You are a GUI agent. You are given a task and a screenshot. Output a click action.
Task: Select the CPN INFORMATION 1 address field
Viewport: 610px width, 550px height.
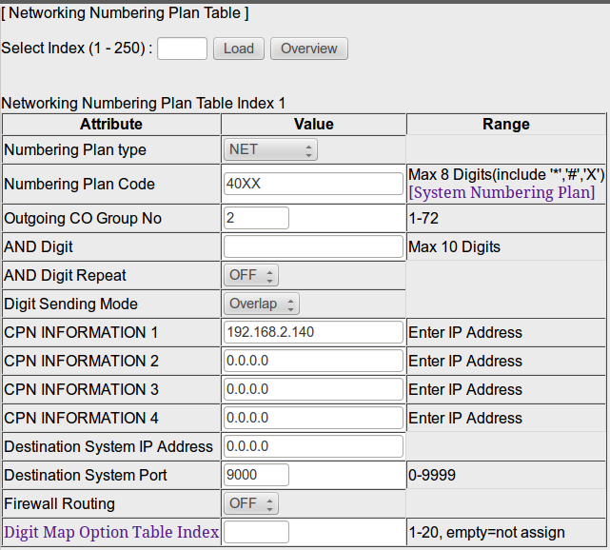(x=313, y=332)
